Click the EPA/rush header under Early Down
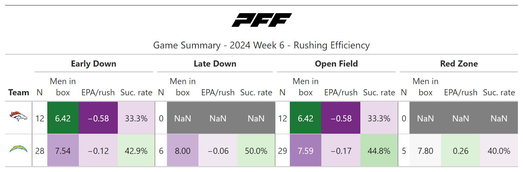This screenshot has width=523, height=172. click(98, 93)
